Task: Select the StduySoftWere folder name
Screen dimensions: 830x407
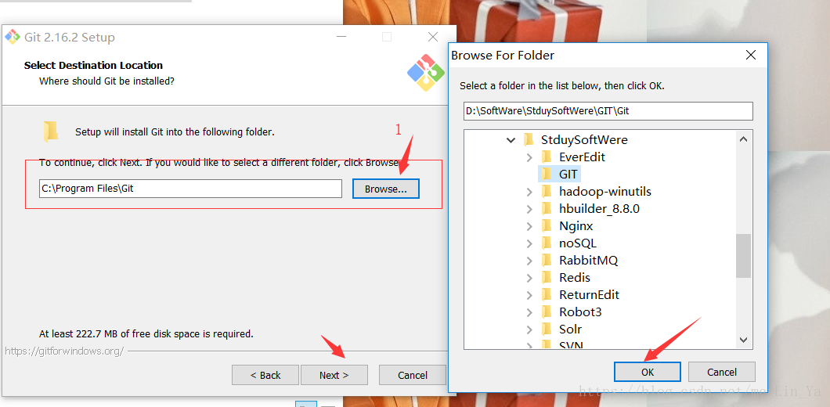Action: click(584, 140)
